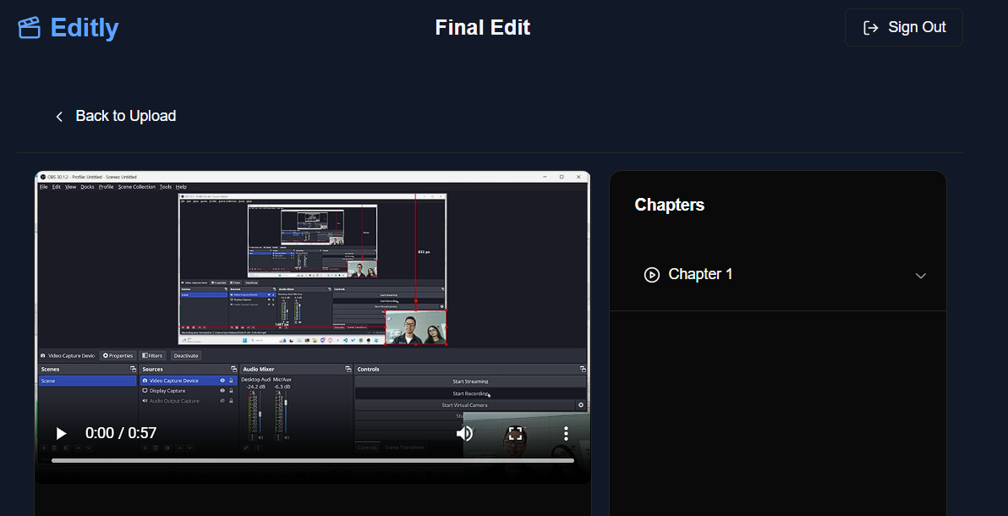This screenshot has height=516, width=1008.
Task: Select the Chapter 1 label
Action: coord(700,274)
